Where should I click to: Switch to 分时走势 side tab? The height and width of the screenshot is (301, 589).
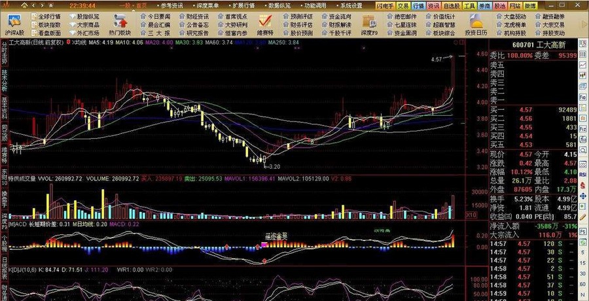click(x=4, y=53)
